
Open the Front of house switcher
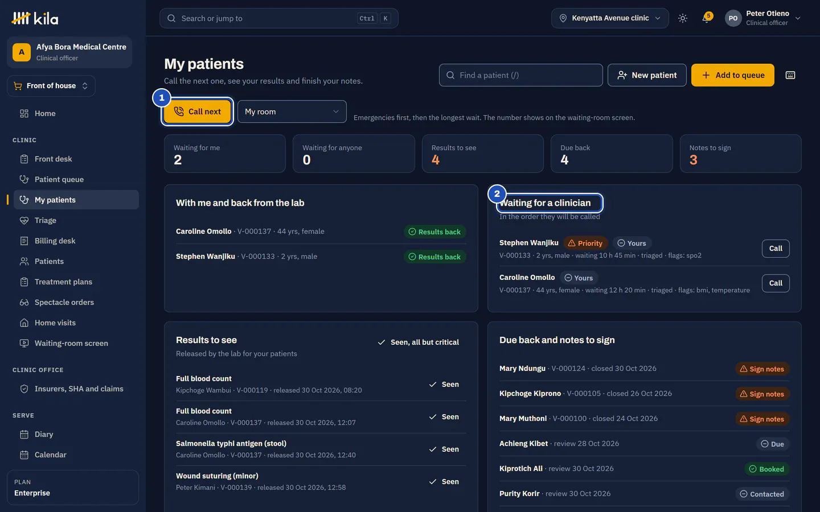pyautogui.click(x=51, y=86)
